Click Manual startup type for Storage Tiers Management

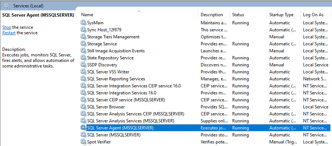(276, 37)
